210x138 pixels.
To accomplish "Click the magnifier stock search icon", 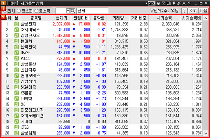I will [x=73, y=11].
